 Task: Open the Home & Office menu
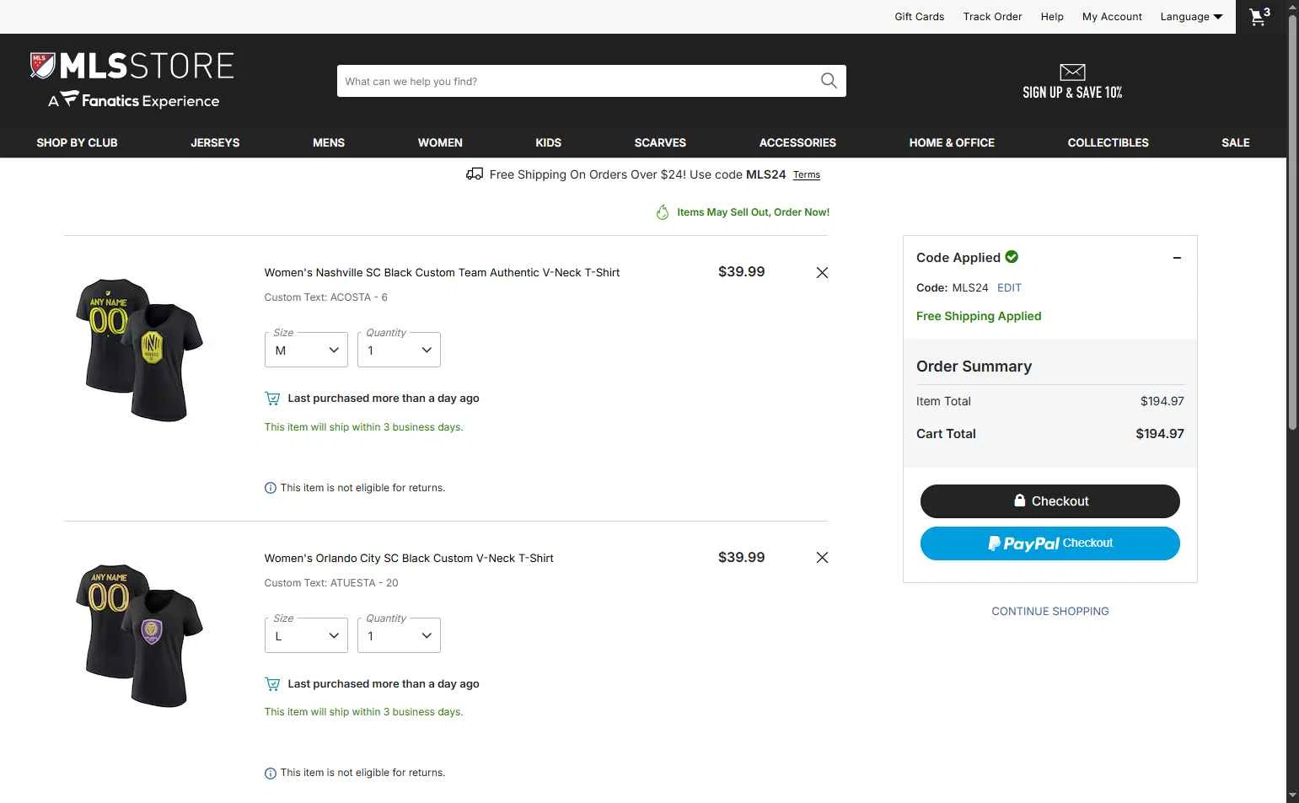coord(952,142)
